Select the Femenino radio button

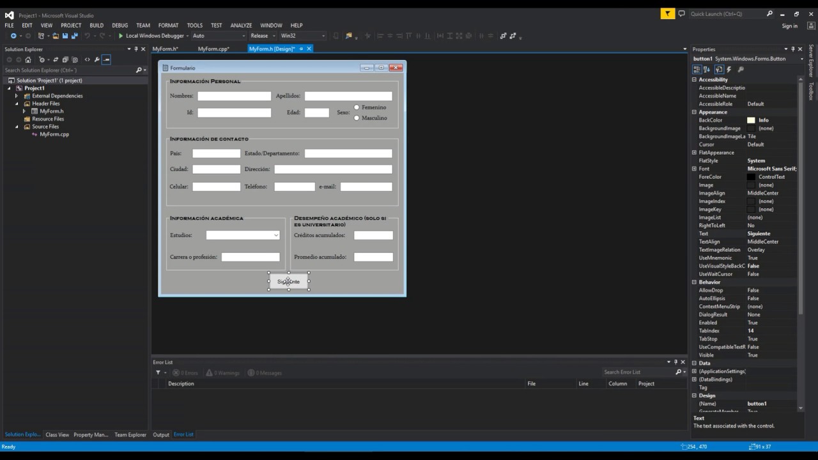click(357, 107)
